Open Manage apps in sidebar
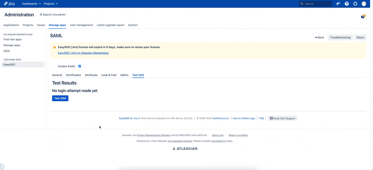The width and height of the screenshot is (373, 170). coord(12,45)
